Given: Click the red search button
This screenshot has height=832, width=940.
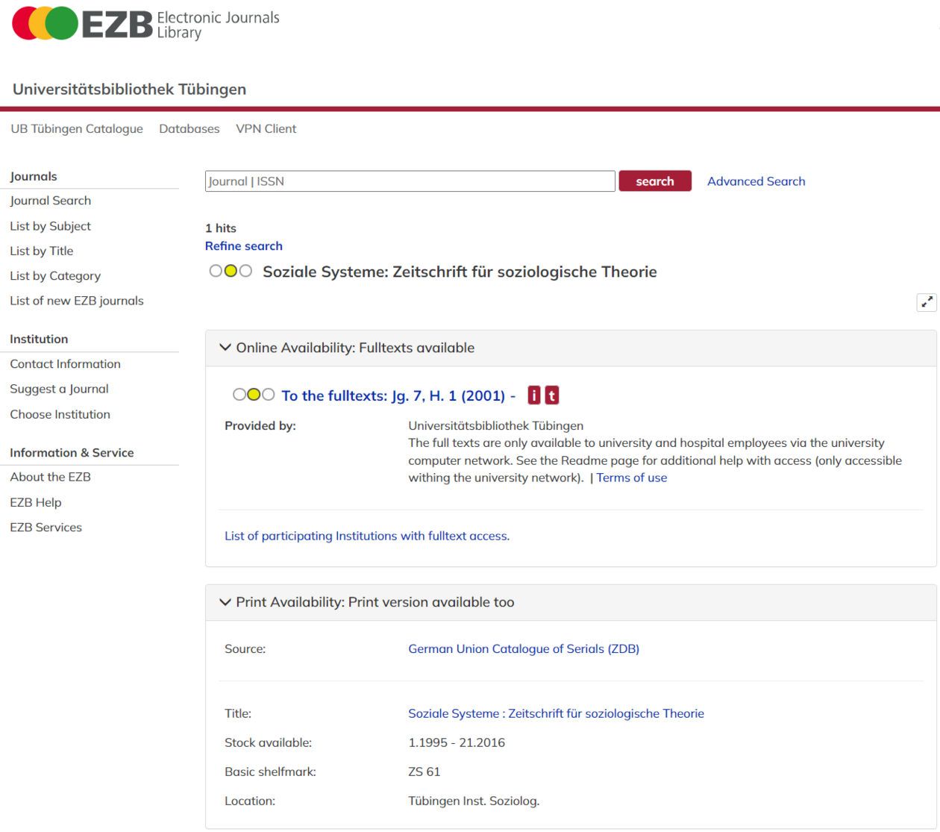Looking at the screenshot, I should [x=655, y=181].
